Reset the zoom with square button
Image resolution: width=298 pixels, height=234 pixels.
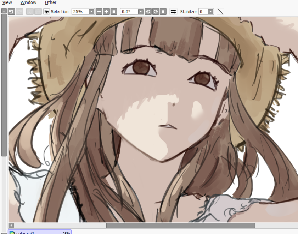[114, 12]
